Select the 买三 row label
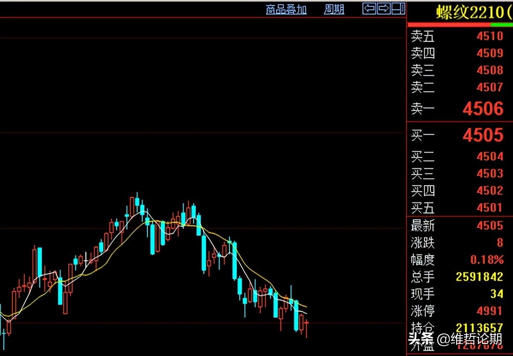This screenshot has width=513, height=356. pyautogui.click(x=422, y=174)
